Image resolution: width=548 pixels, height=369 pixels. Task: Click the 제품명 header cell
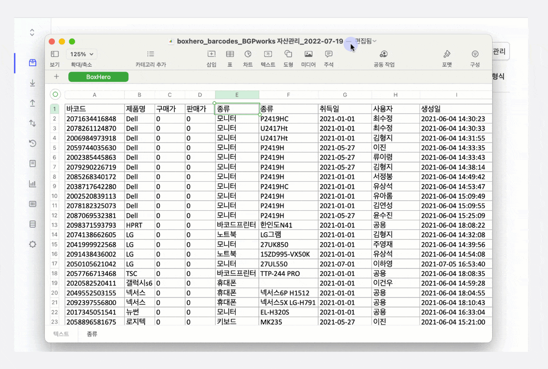click(139, 109)
